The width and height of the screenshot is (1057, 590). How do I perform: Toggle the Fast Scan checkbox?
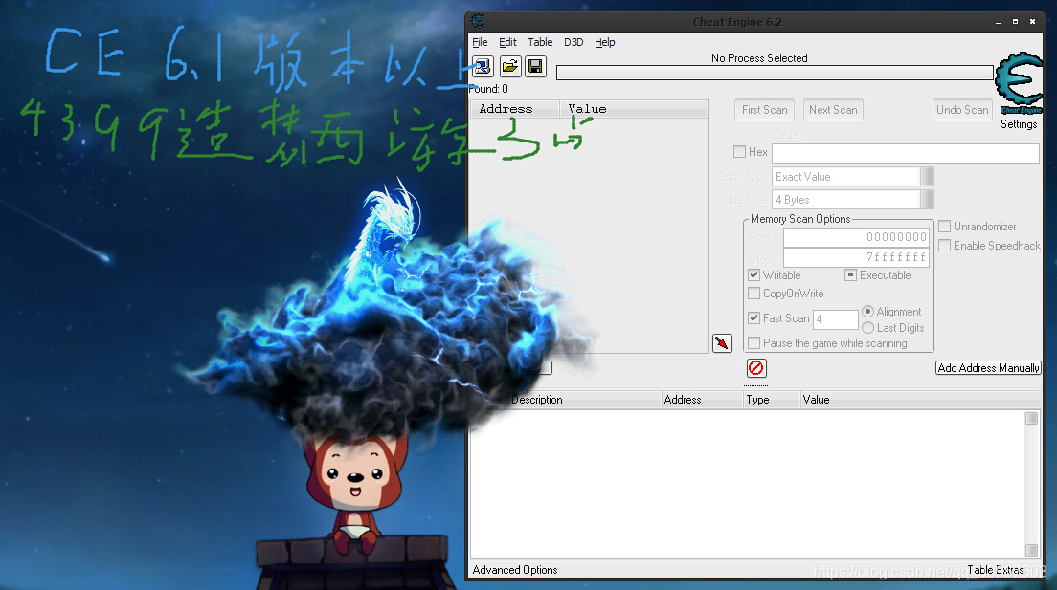tap(754, 317)
